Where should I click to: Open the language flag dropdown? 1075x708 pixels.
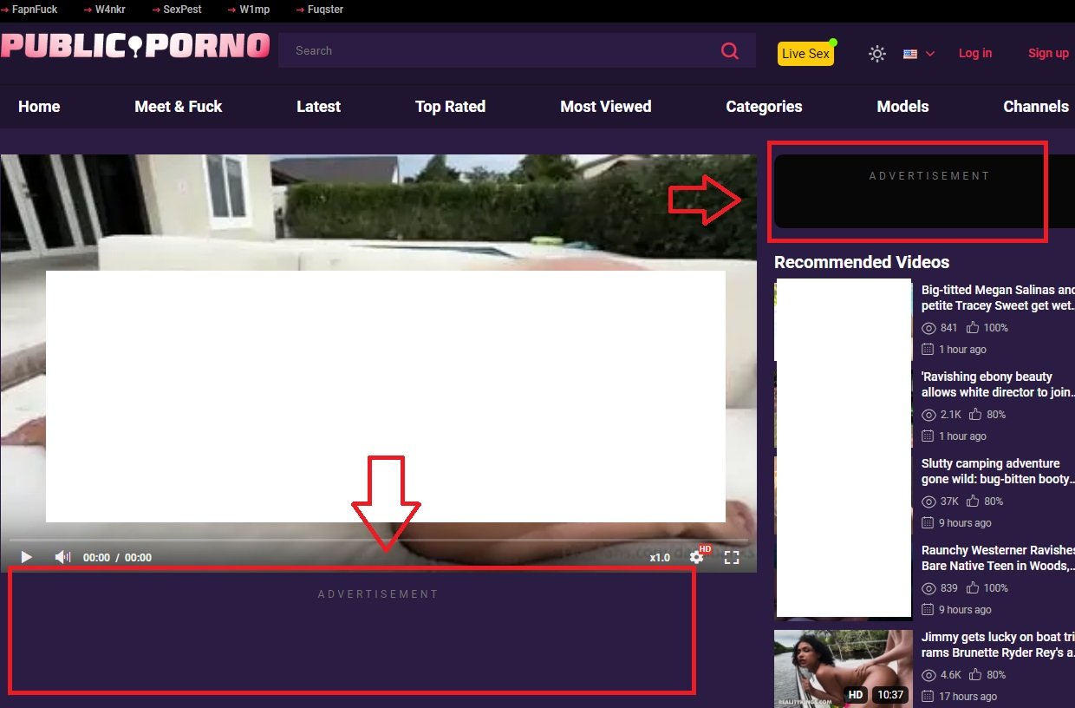pos(910,54)
